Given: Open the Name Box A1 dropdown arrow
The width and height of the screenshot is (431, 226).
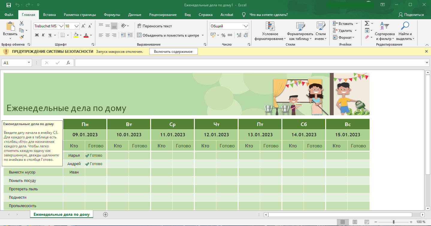Looking at the screenshot, I should (29, 63).
